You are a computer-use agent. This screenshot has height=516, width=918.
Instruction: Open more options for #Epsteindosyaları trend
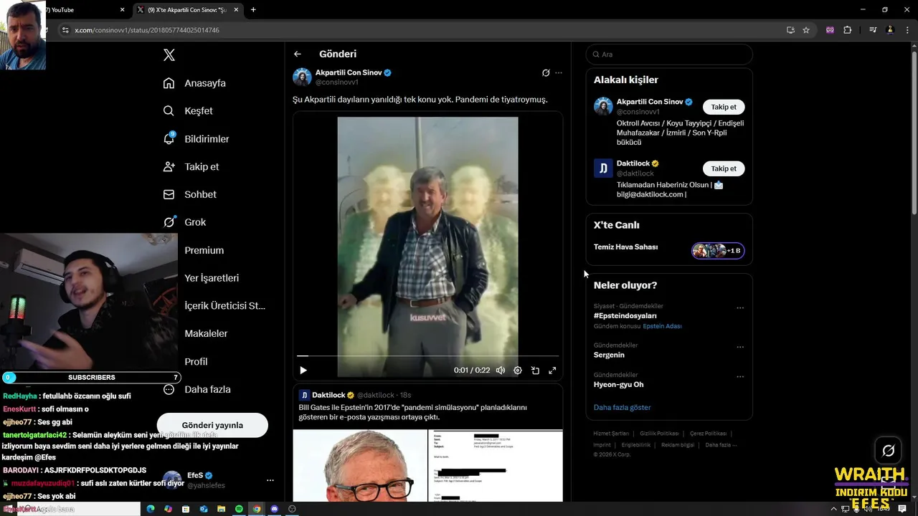pos(740,308)
